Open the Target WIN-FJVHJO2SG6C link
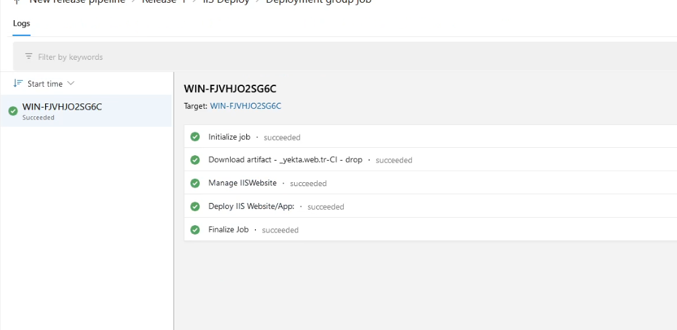Viewport: 677px width, 330px height. 245,106
